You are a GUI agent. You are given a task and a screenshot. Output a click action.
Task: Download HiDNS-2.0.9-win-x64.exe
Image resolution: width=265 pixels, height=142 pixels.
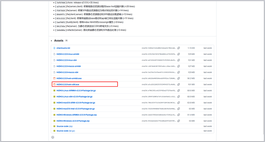coord(68,84)
